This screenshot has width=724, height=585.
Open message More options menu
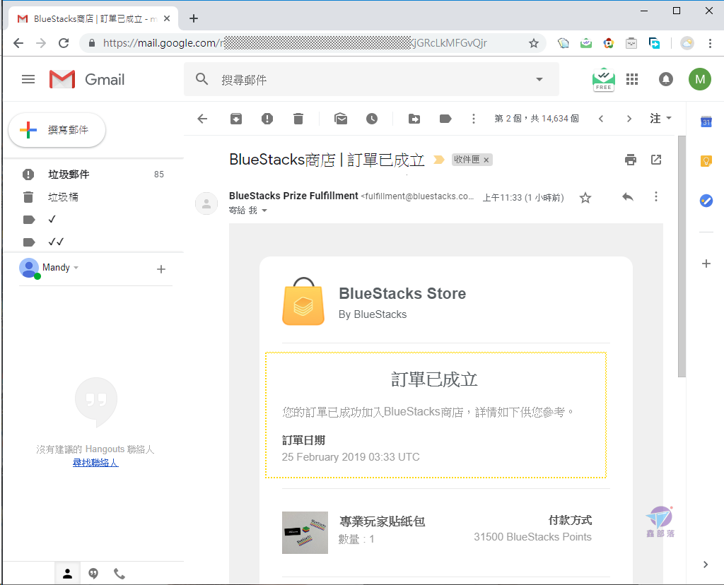pyautogui.click(x=655, y=197)
